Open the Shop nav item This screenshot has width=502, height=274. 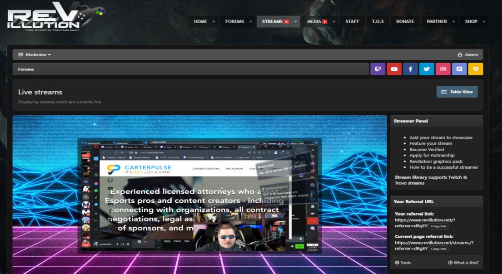click(x=471, y=22)
